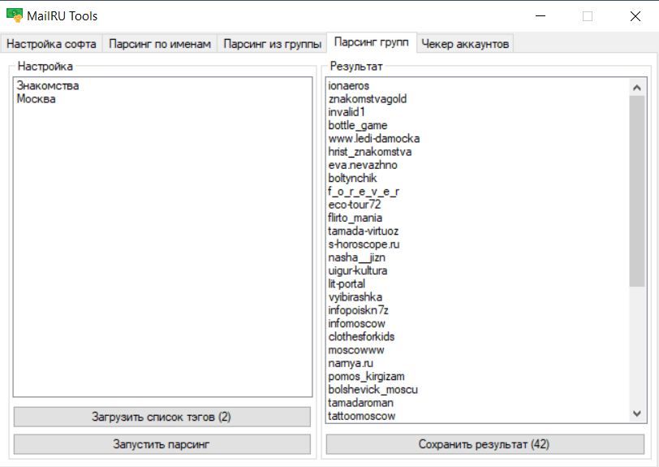Click the results list scrollbar thumb
The image size is (659, 467).
pyautogui.click(x=636, y=191)
